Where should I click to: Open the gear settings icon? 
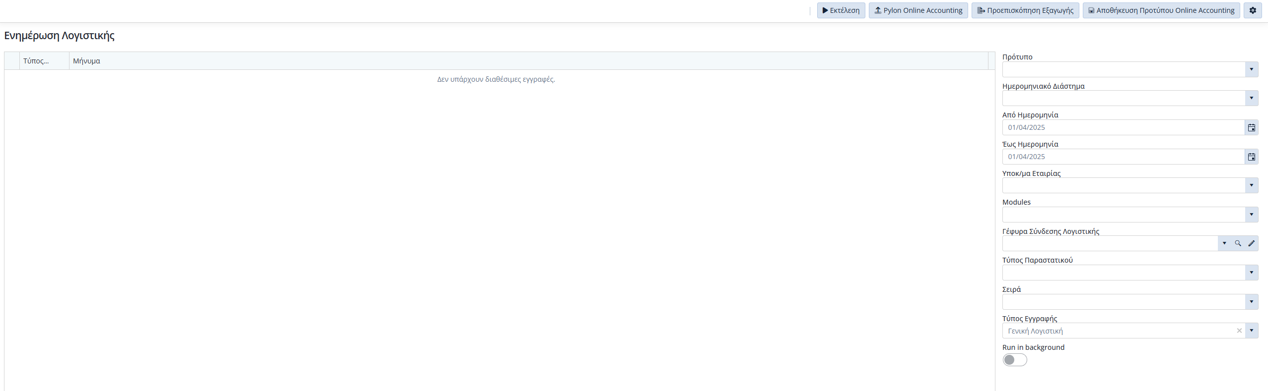[1253, 10]
